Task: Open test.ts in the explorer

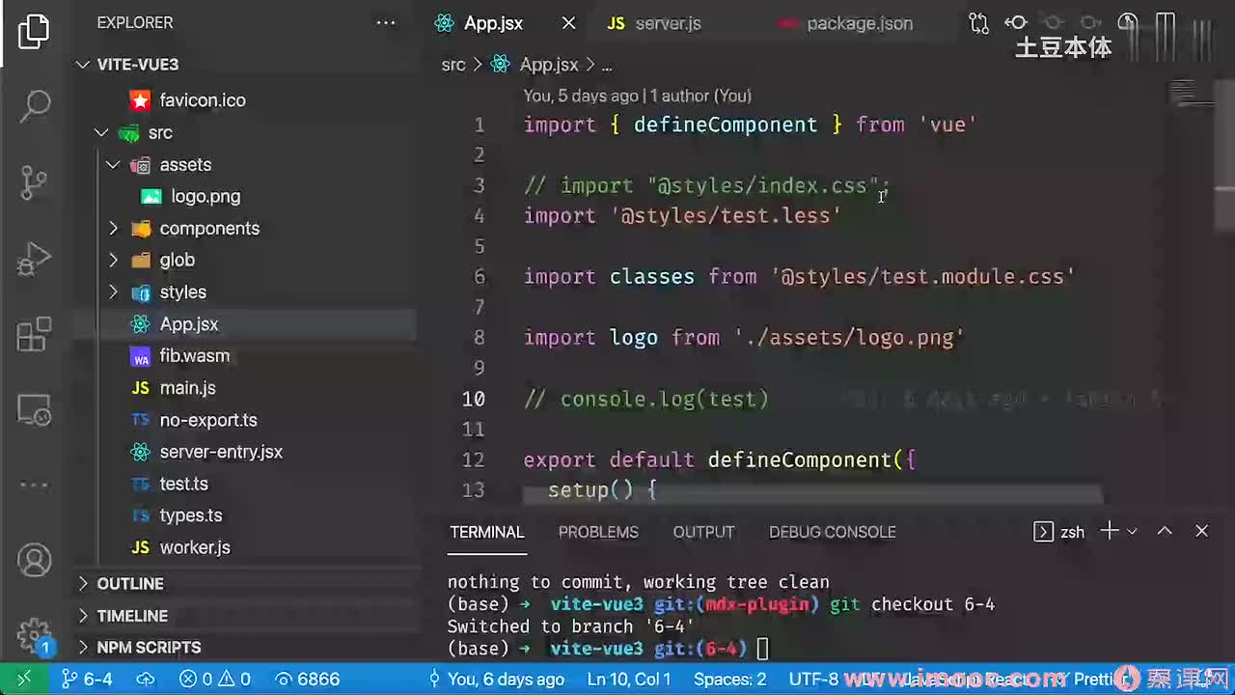Action: (184, 484)
